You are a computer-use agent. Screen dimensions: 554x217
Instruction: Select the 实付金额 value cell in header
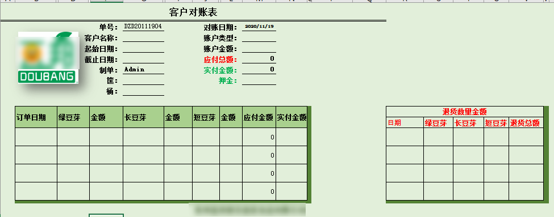click(x=259, y=70)
